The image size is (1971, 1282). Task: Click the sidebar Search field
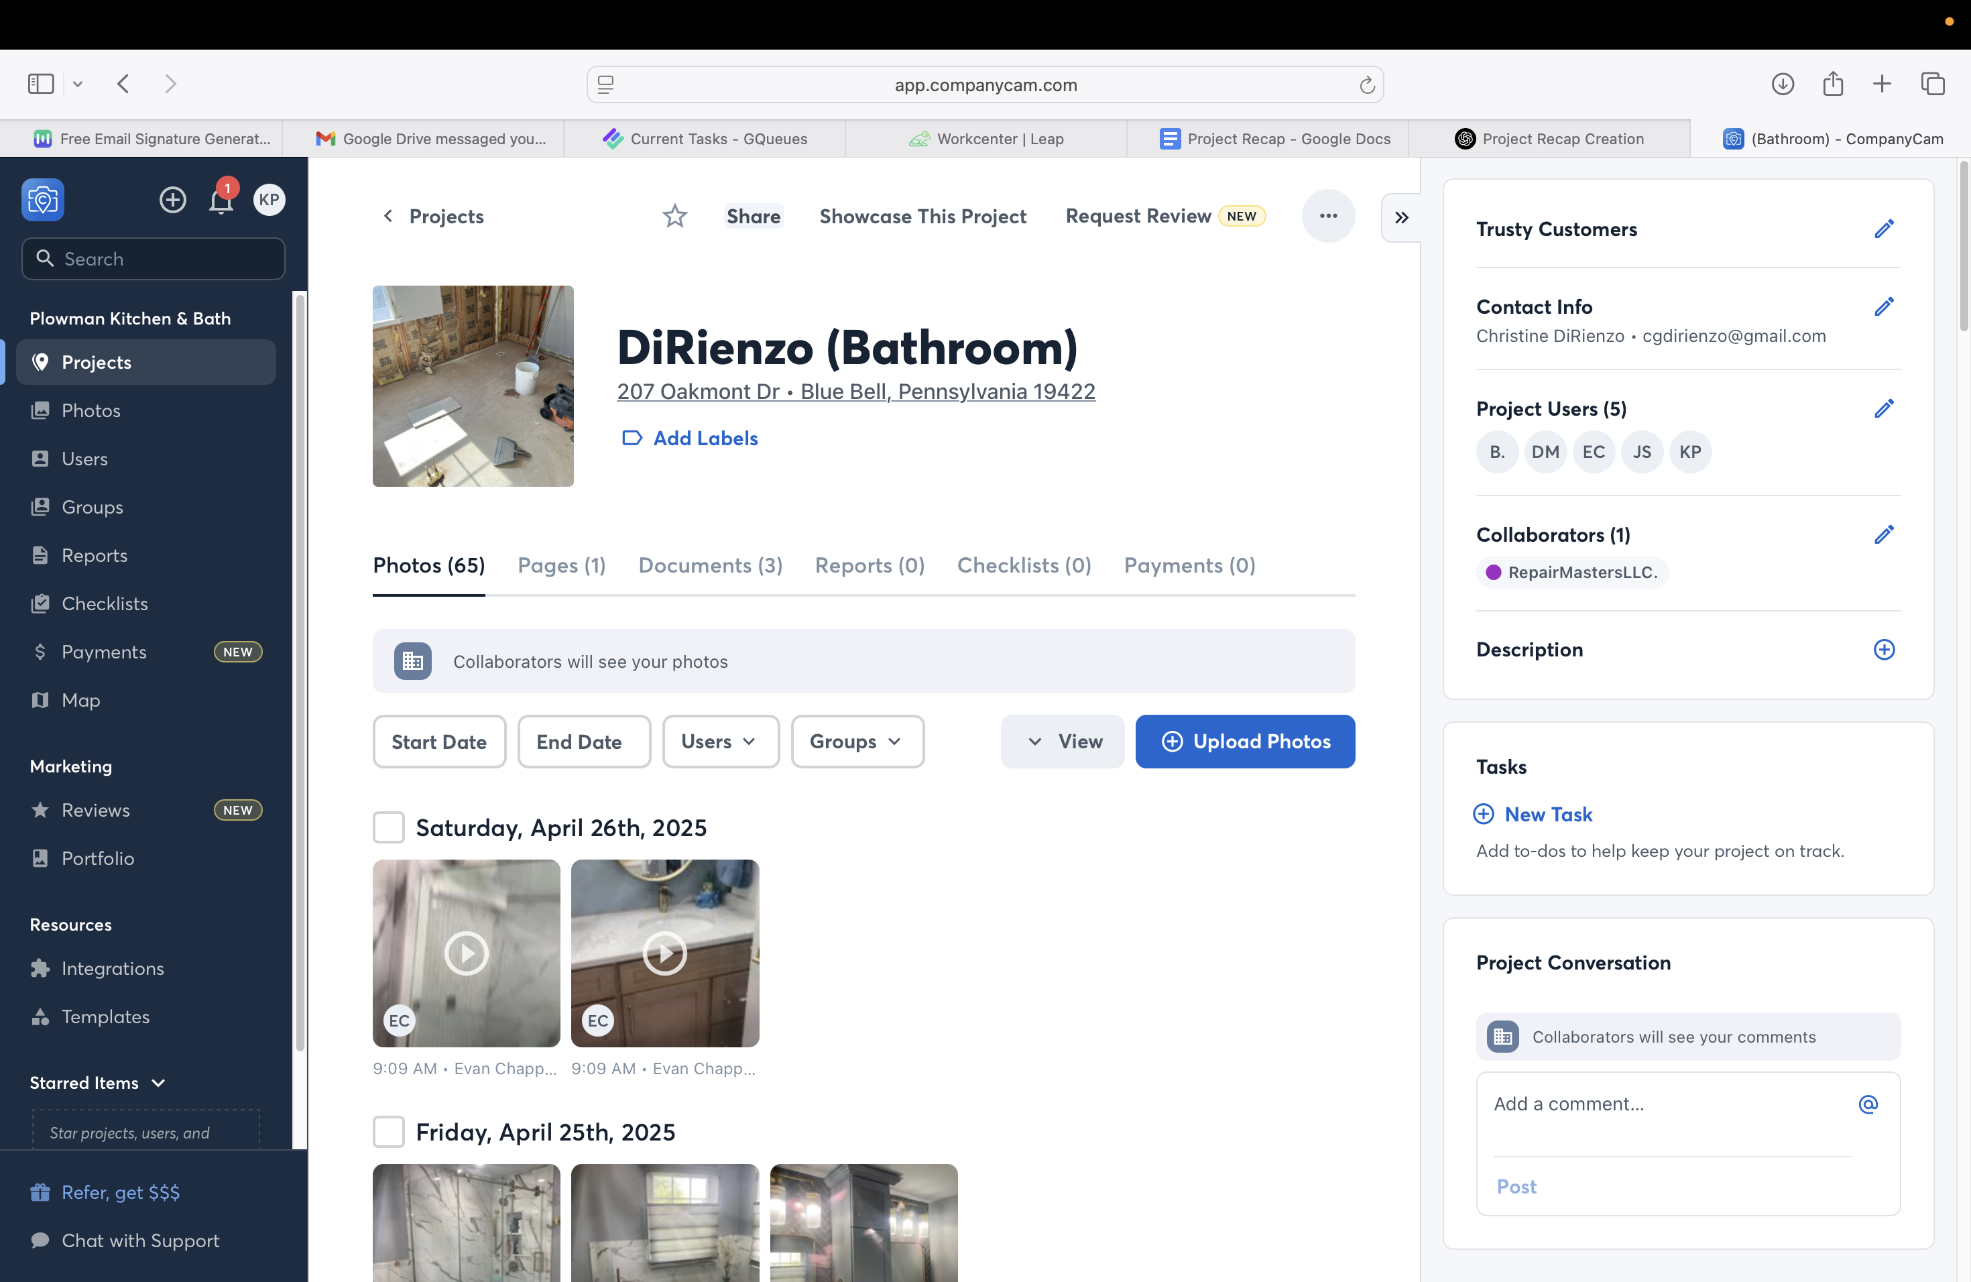[154, 258]
